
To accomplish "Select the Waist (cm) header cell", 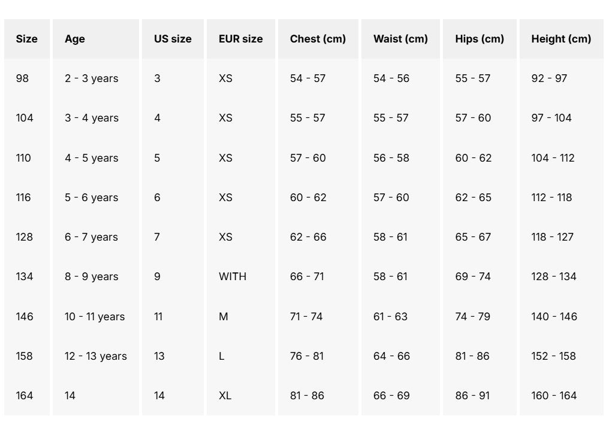I will (400, 39).
